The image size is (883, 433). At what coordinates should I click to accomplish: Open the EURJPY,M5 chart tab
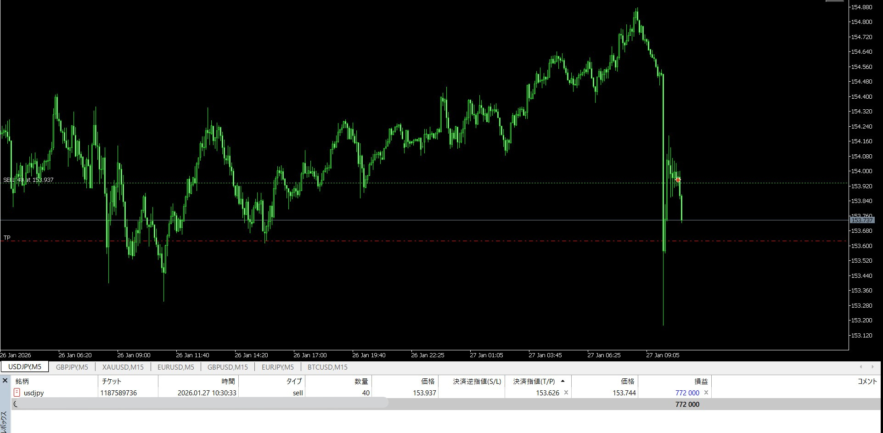pyautogui.click(x=277, y=367)
